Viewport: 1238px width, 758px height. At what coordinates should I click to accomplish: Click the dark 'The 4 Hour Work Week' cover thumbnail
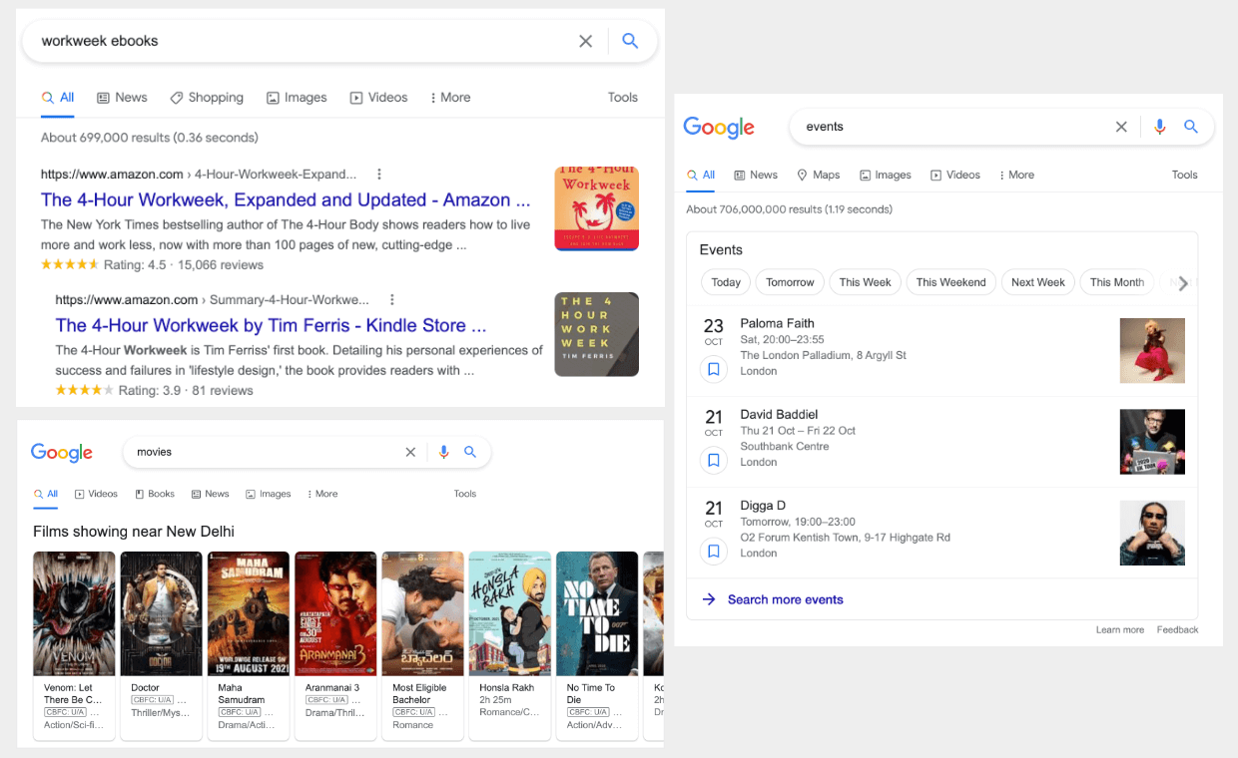[x=597, y=334]
